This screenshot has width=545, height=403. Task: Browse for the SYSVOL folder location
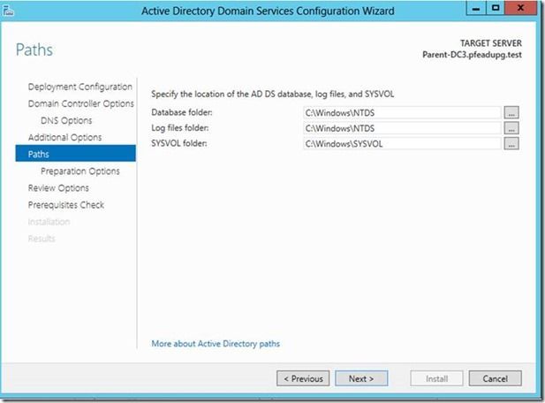511,143
